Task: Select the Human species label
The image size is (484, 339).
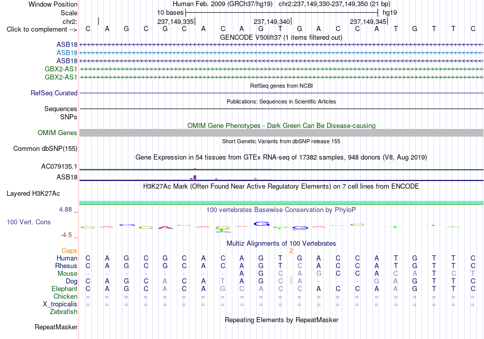Action: click(67, 258)
